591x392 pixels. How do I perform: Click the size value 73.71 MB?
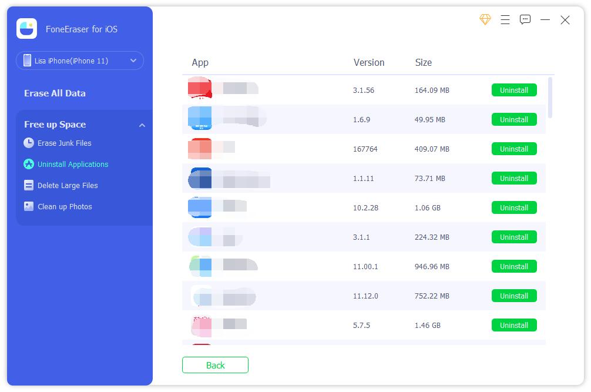click(429, 178)
